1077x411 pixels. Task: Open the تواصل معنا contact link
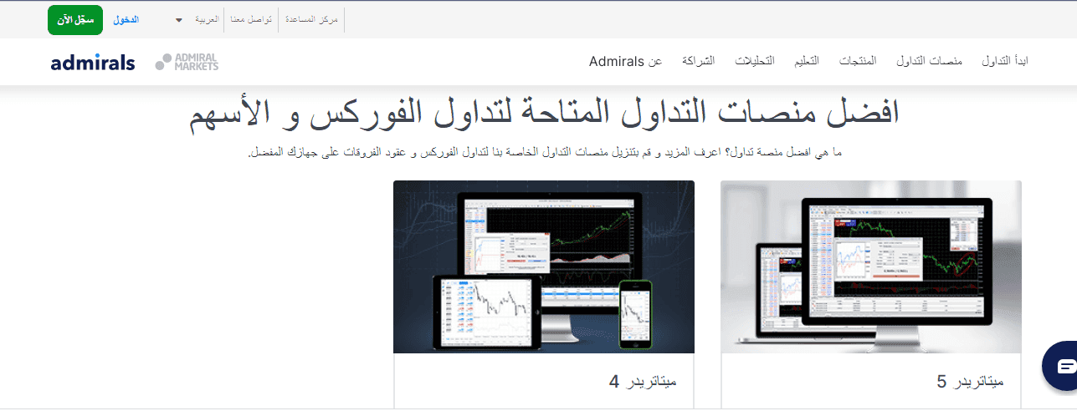tap(252, 19)
